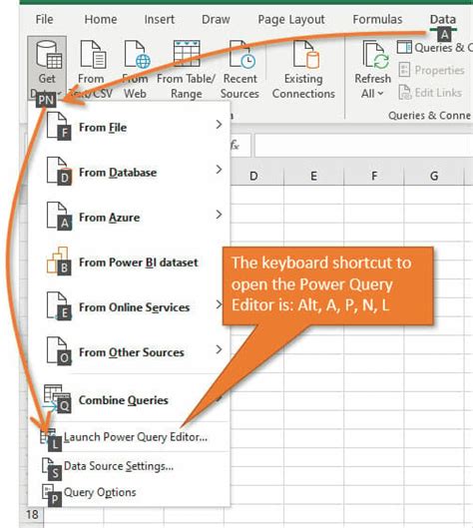Click the Power BI dataset icon

[58, 261]
